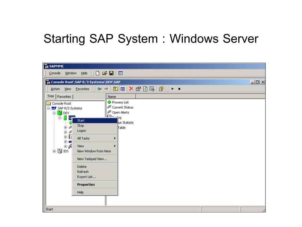
Task: Expand the node with the running figure icon
Action: point(65,147)
